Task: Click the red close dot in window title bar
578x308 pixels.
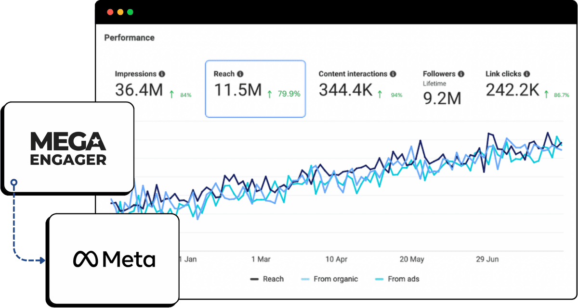Action: pos(110,12)
